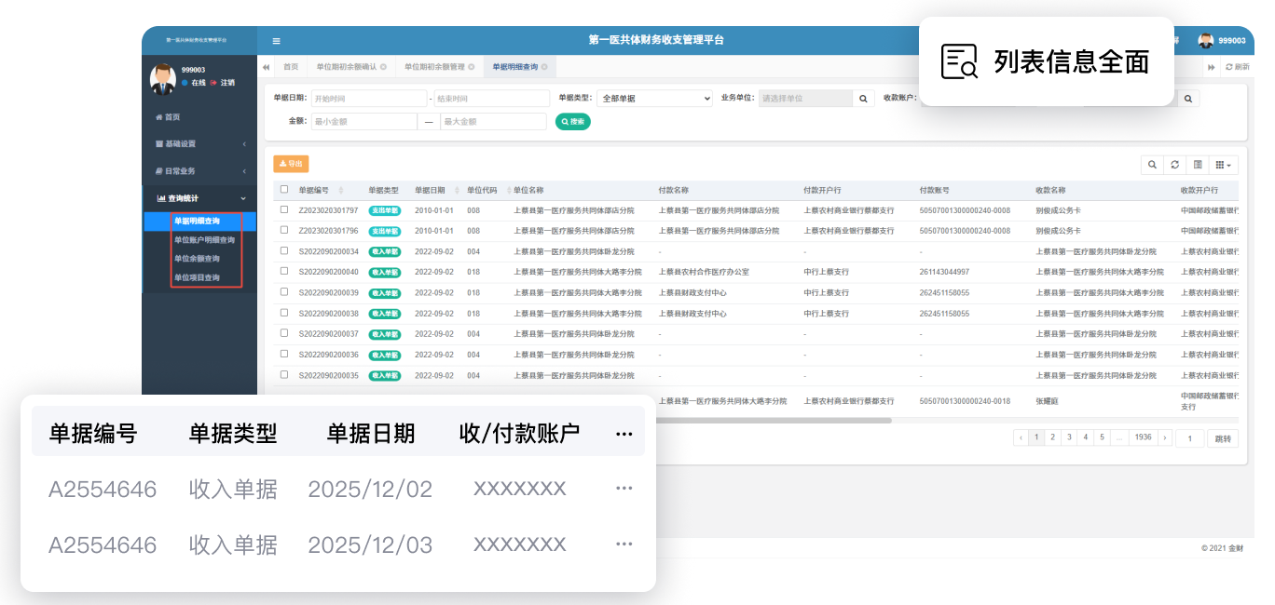The width and height of the screenshot is (1275, 605).
Task: Close the 单据明细查询 tab
Action: pyautogui.click(x=544, y=67)
